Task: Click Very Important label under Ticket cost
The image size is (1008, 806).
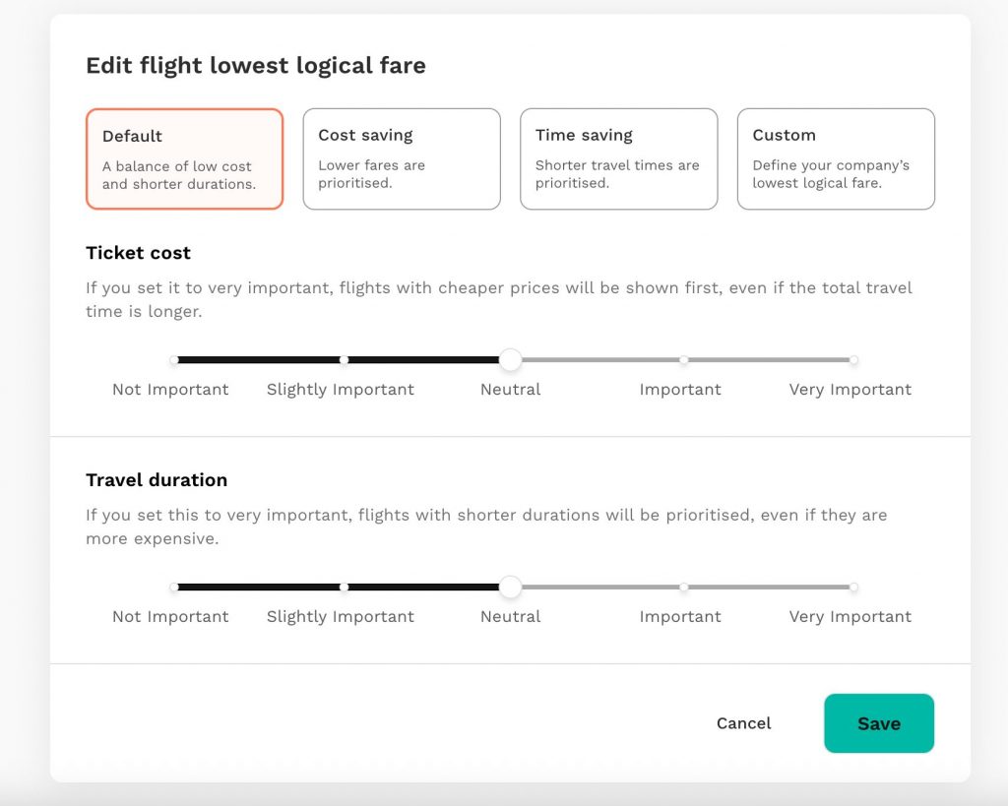Action: [850, 390]
